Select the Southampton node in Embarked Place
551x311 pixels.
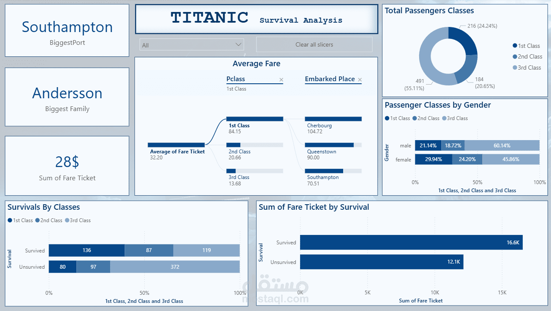[333, 170]
